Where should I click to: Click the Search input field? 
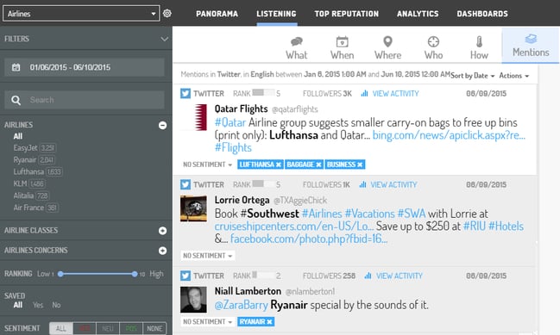(x=85, y=100)
